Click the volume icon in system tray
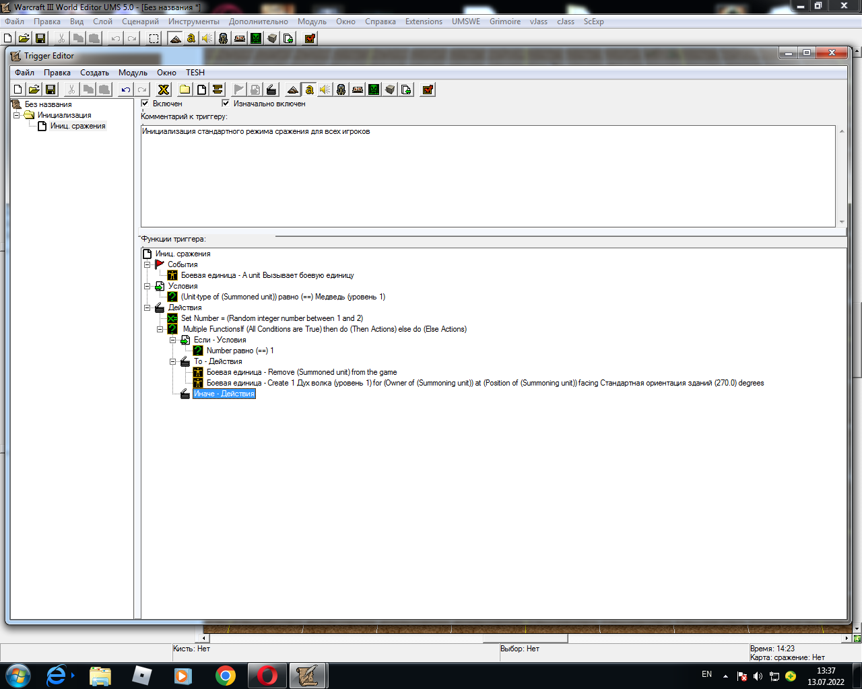 (758, 676)
